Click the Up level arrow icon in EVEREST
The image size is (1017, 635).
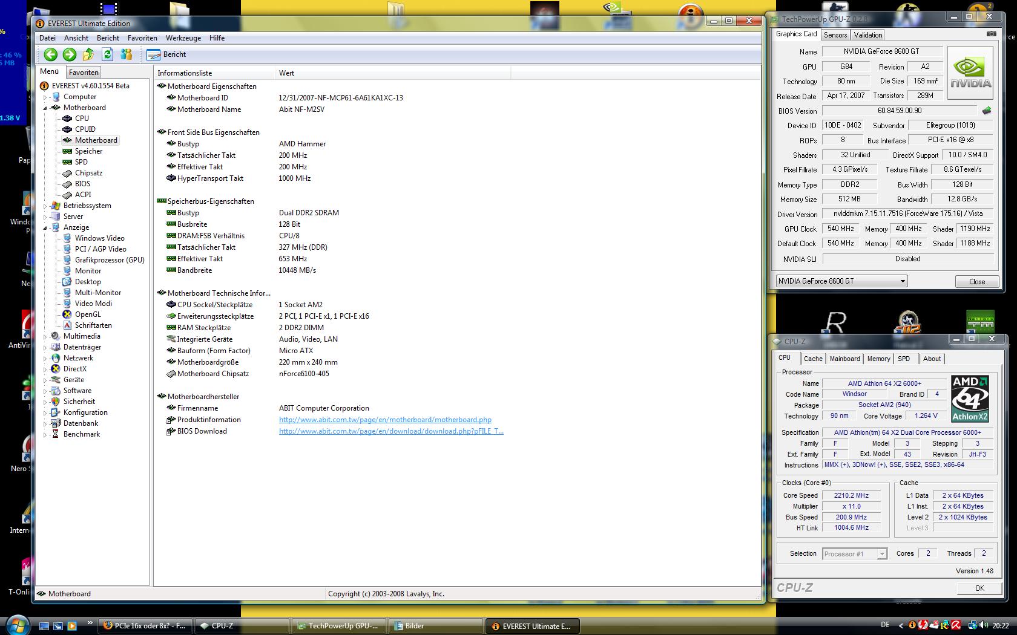[88, 54]
